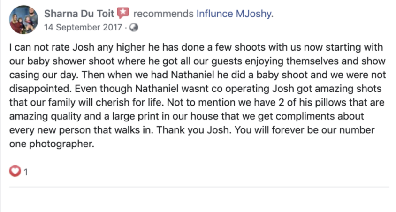Click the divider line below the reactions
This screenshot has height=212, width=396.
pos(199,187)
